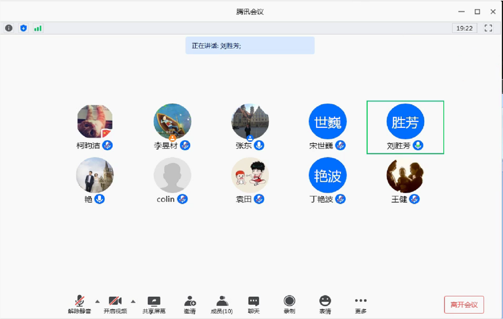Open the Chat (聊天) panel
The width and height of the screenshot is (503, 319).
tap(254, 305)
